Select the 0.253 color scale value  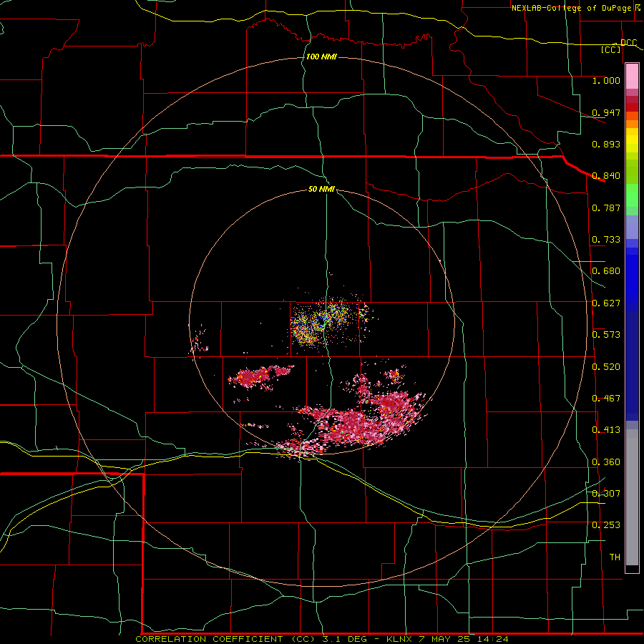pyautogui.click(x=606, y=525)
